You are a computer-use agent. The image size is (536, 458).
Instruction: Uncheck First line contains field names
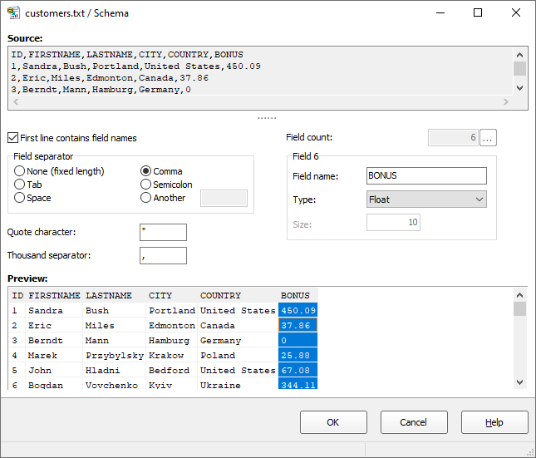point(13,138)
